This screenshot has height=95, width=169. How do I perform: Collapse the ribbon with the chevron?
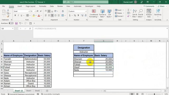tap(167, 20)
